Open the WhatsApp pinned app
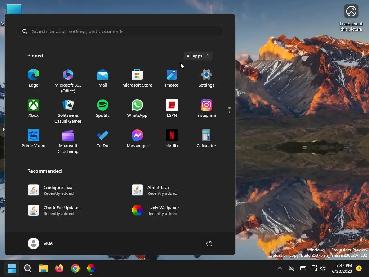The height and width of the screenshot is (277, 369). pyautogui.click(x=137, y=109)
